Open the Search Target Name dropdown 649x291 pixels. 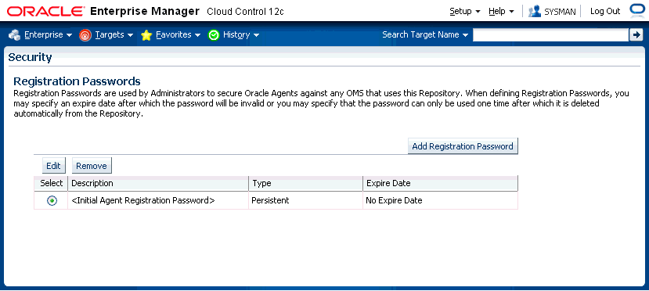point(425,34)
